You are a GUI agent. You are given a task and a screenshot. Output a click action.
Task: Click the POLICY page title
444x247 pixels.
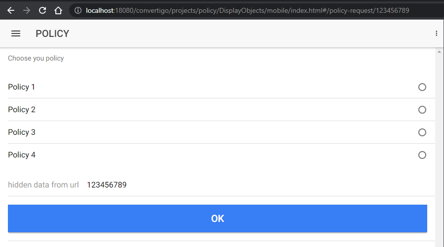click(52, 33)
